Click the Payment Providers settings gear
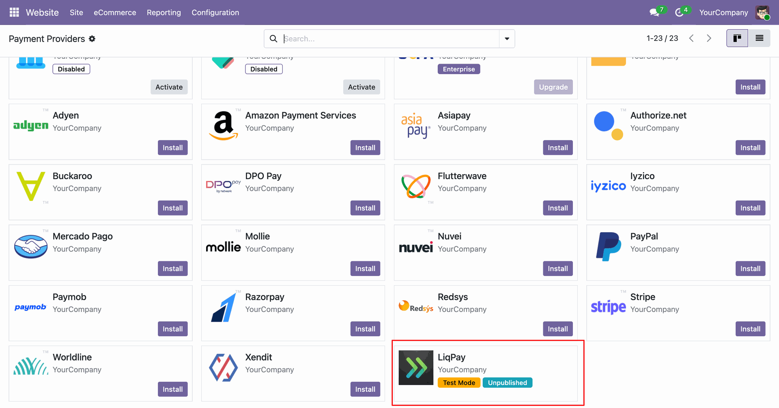This screenshot has width=779, height=408. pyautogui.click(x=92, y=39)
